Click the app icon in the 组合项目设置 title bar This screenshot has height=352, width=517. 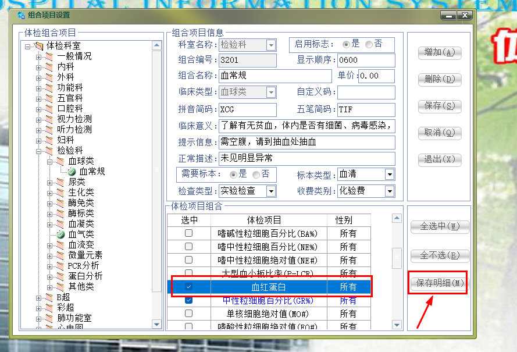coord(21,15)
